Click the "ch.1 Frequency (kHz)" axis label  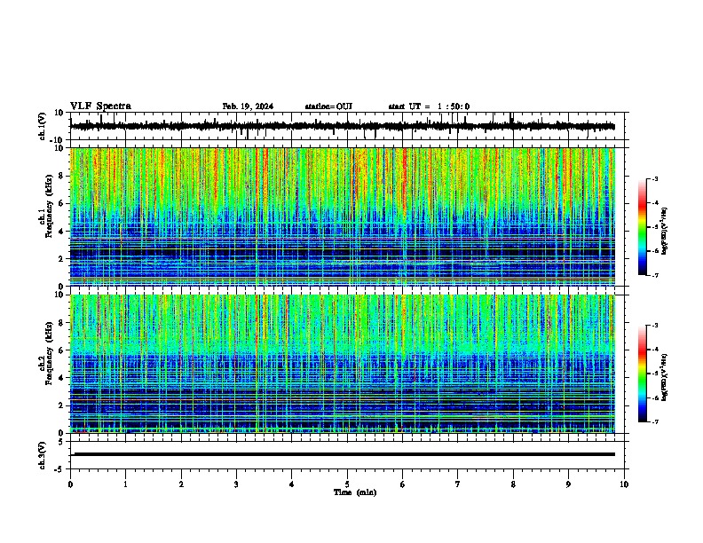tap(46, 206)
